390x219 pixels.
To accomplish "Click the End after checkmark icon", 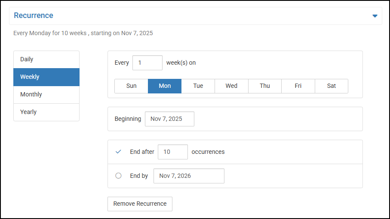I will click(119, 152).
